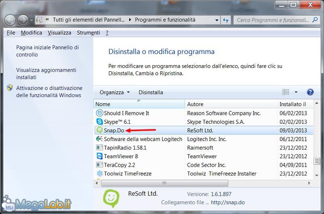
Task: Click the Skype 6.1 program icon
Action: [x=100, y=122]
